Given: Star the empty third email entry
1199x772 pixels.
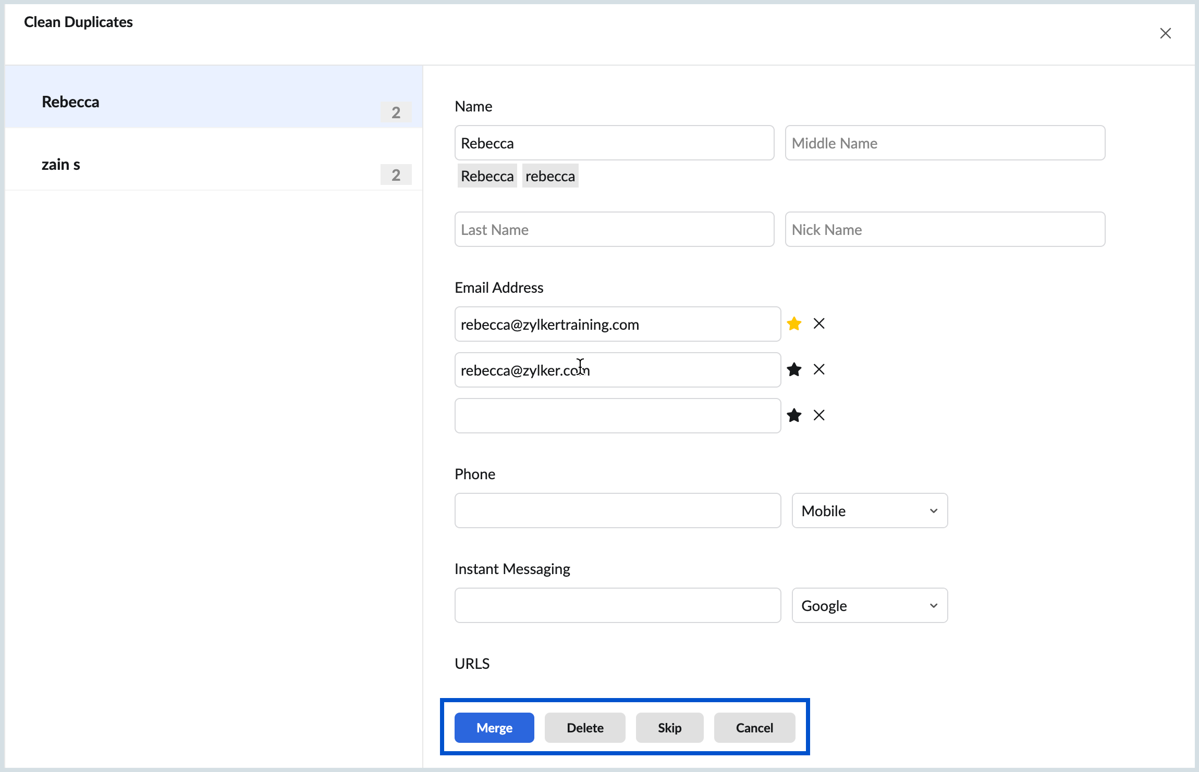Looking at the screenshot, I should pyautogui.click(x=794, y=415).
